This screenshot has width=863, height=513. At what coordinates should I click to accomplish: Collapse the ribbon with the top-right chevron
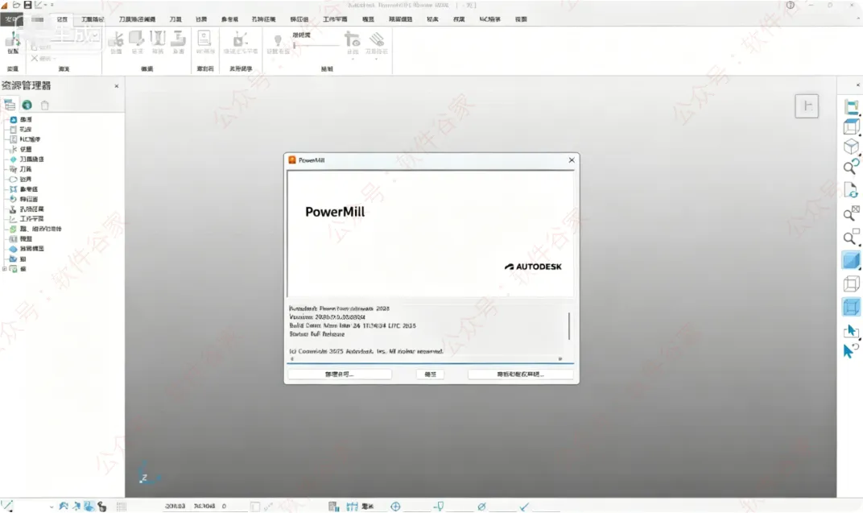tap(857, 19)
